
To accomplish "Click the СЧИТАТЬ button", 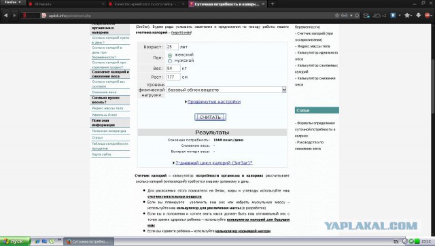I will (x=210, y=118).
